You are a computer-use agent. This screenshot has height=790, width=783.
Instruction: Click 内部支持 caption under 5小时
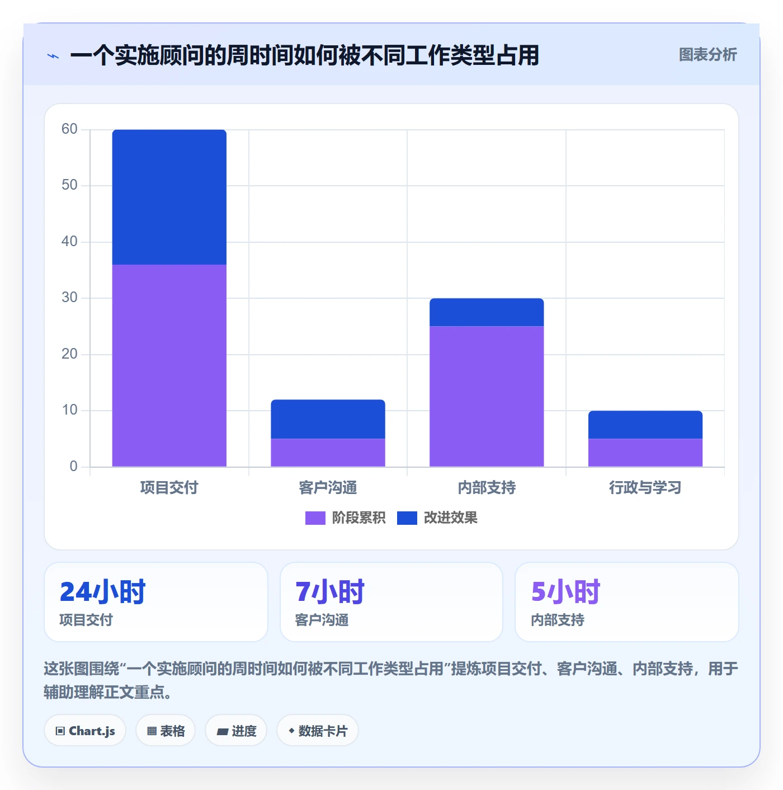tap(558, 620)
